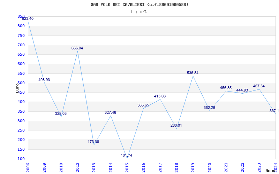Click the 2021 x-axis year label
Image resolution: width=279 pixels, height=174 pixels.
(226, 167)
